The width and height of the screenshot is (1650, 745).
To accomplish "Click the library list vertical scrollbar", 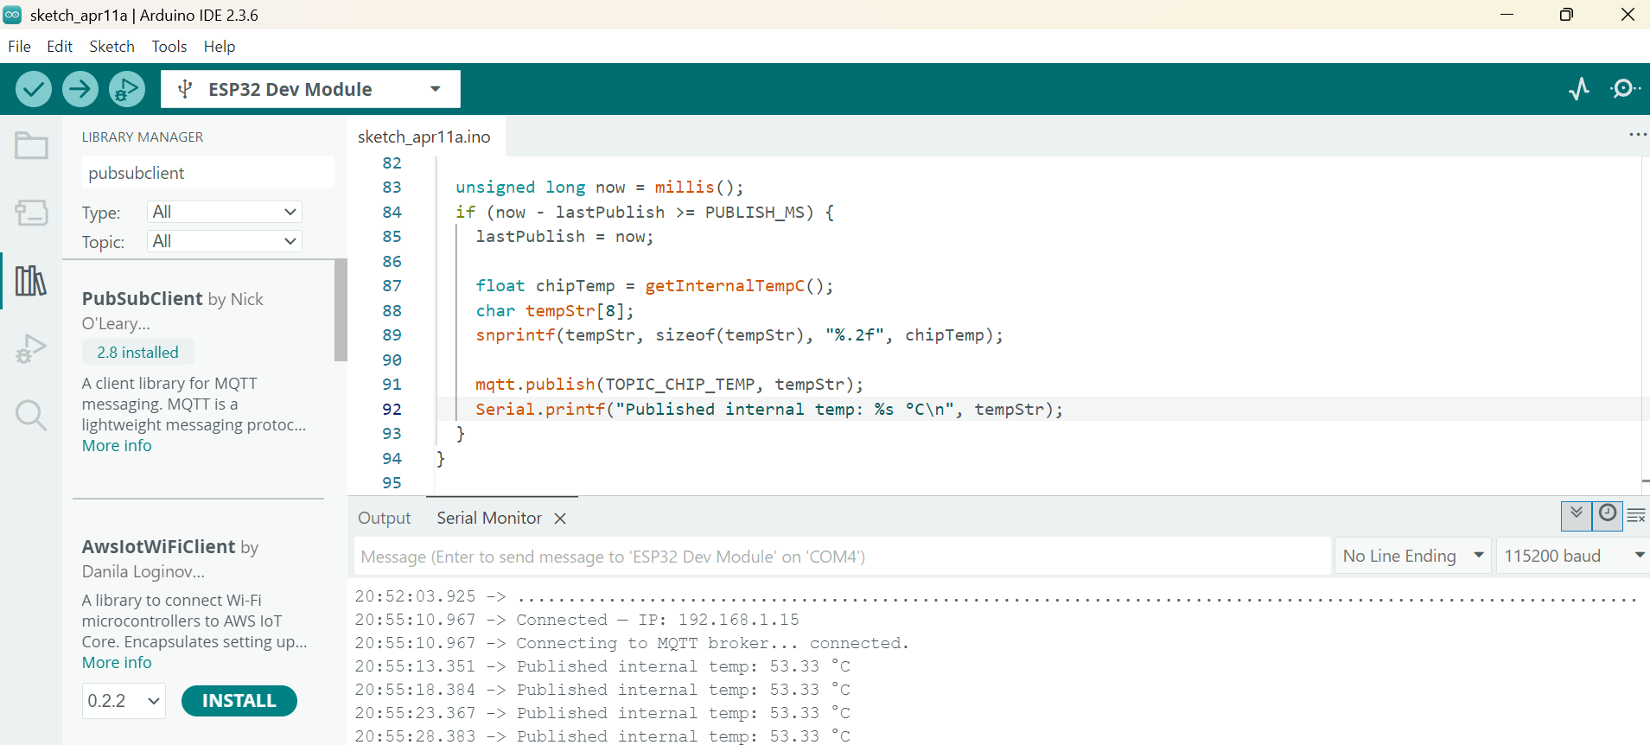I will [x=341, y=309].
